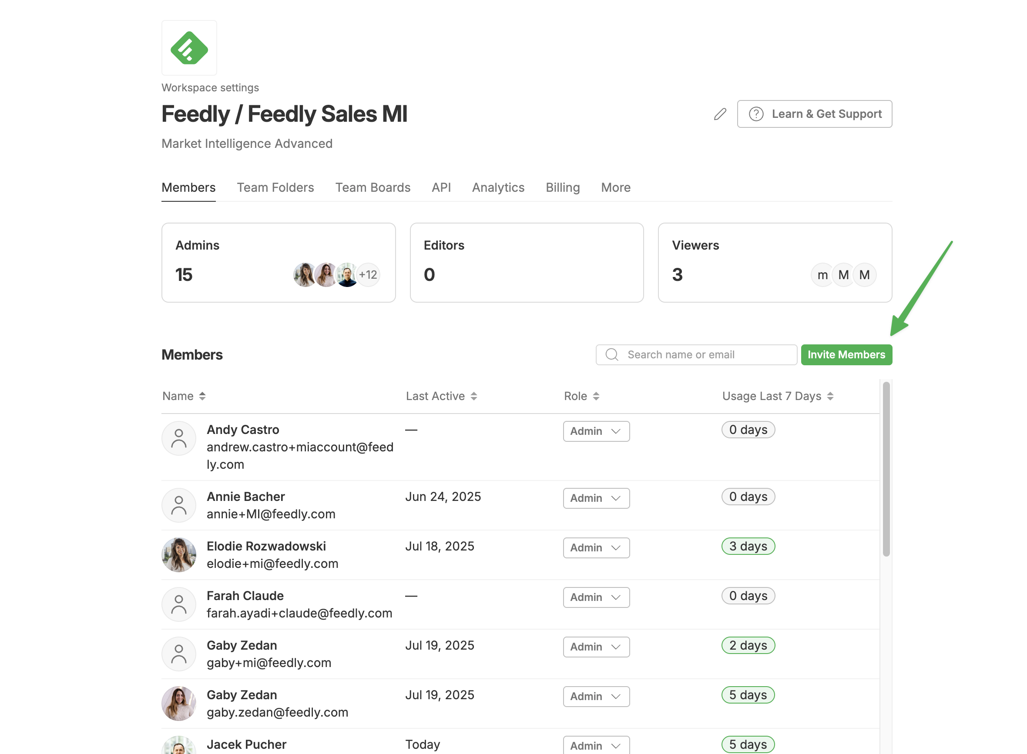Click the question mark help icon
The image size is (1027, 754).
pyautogui.click(x=756, y=114)
